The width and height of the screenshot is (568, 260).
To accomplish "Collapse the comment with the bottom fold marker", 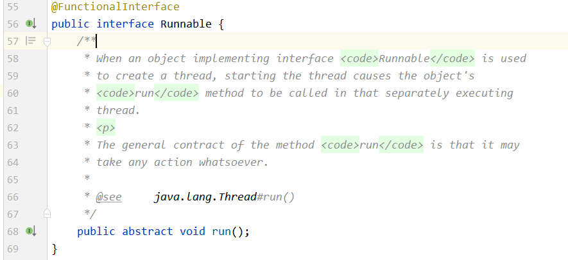I will [x=47, y=214].
